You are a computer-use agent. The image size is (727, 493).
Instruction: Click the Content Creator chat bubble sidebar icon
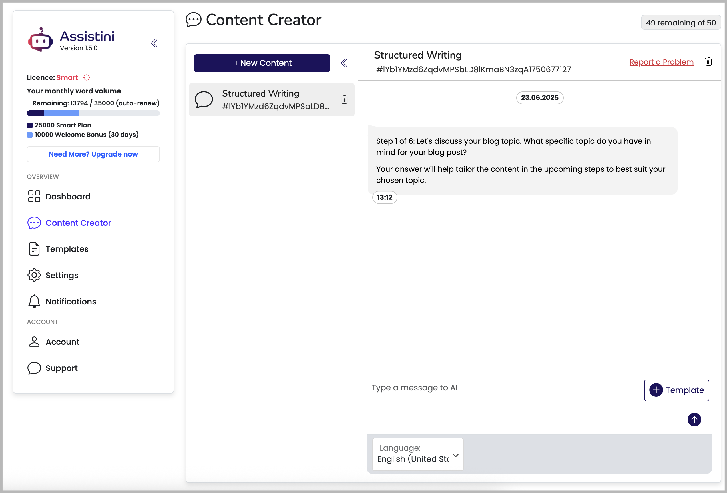pos(34,223)
